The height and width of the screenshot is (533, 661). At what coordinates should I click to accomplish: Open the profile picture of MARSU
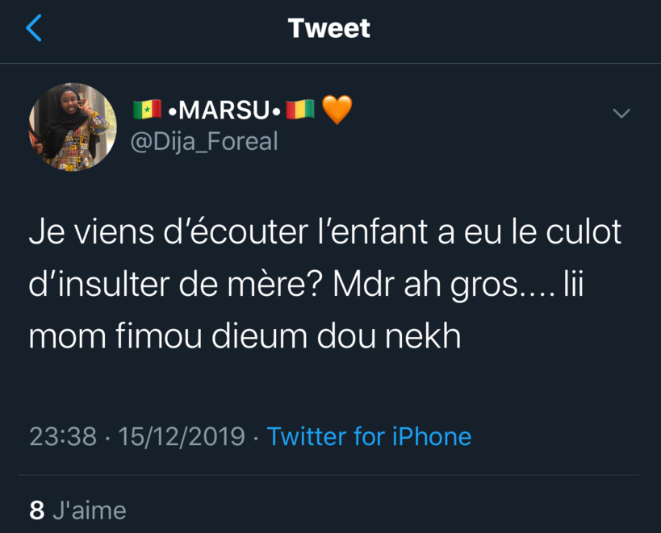[73, 127]
